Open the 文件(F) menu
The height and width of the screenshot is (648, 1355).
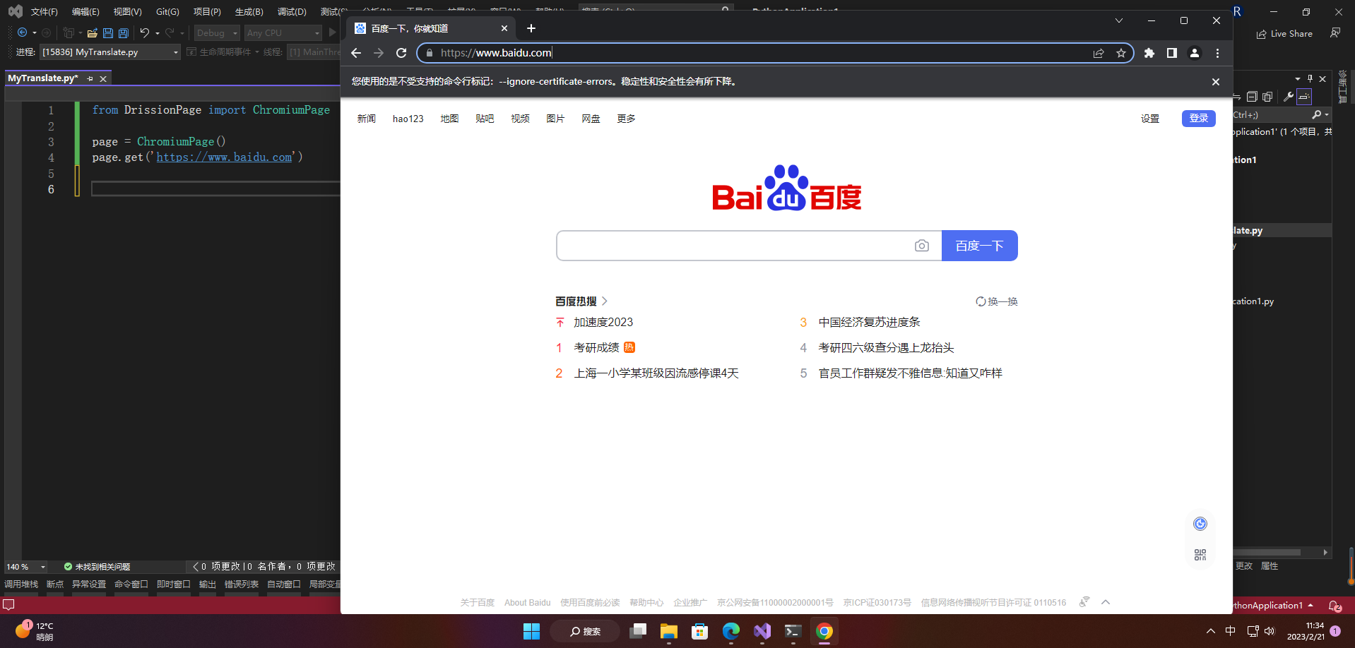click(x=45, y=11)
